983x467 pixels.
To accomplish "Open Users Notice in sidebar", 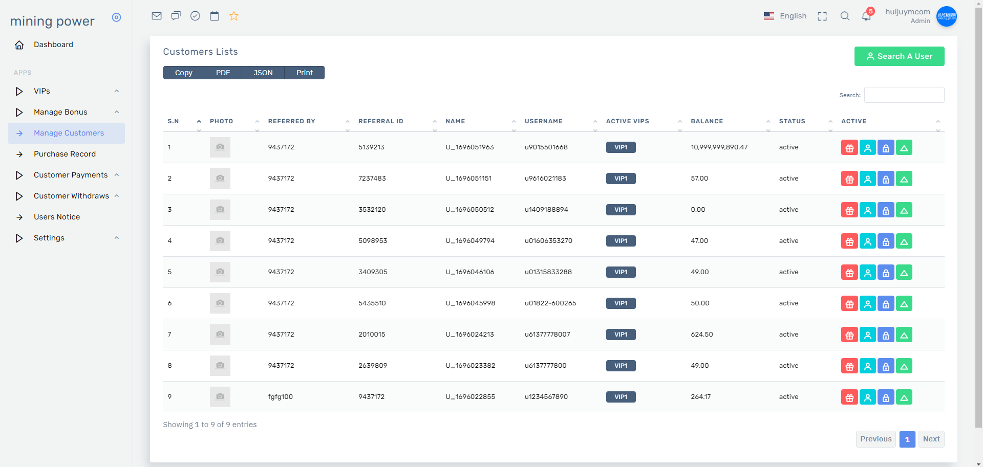I will [67, 217].
